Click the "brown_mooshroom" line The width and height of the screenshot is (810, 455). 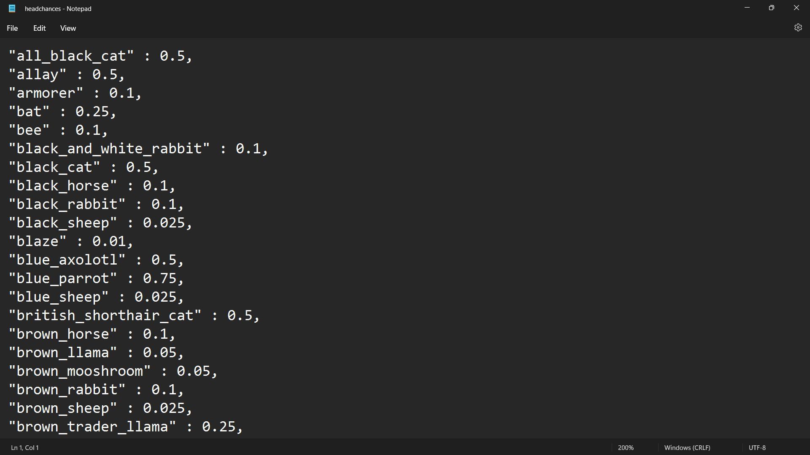click(79, 371)
